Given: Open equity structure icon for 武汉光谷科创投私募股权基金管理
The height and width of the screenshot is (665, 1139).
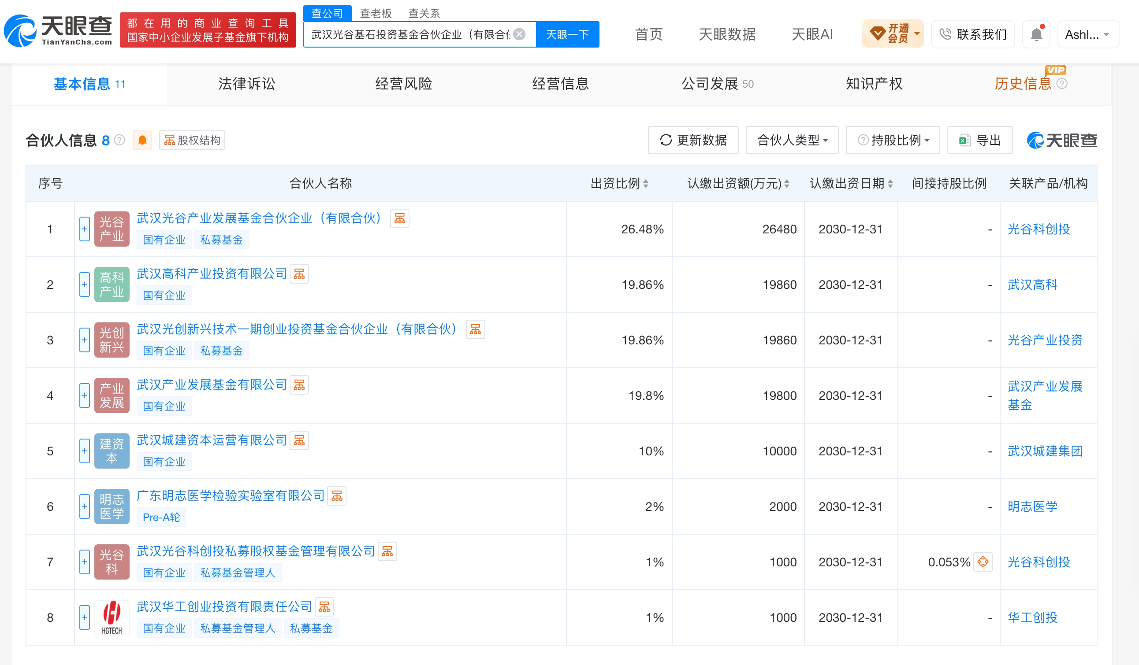Looking at the screenshot, I should click(387, 552).
